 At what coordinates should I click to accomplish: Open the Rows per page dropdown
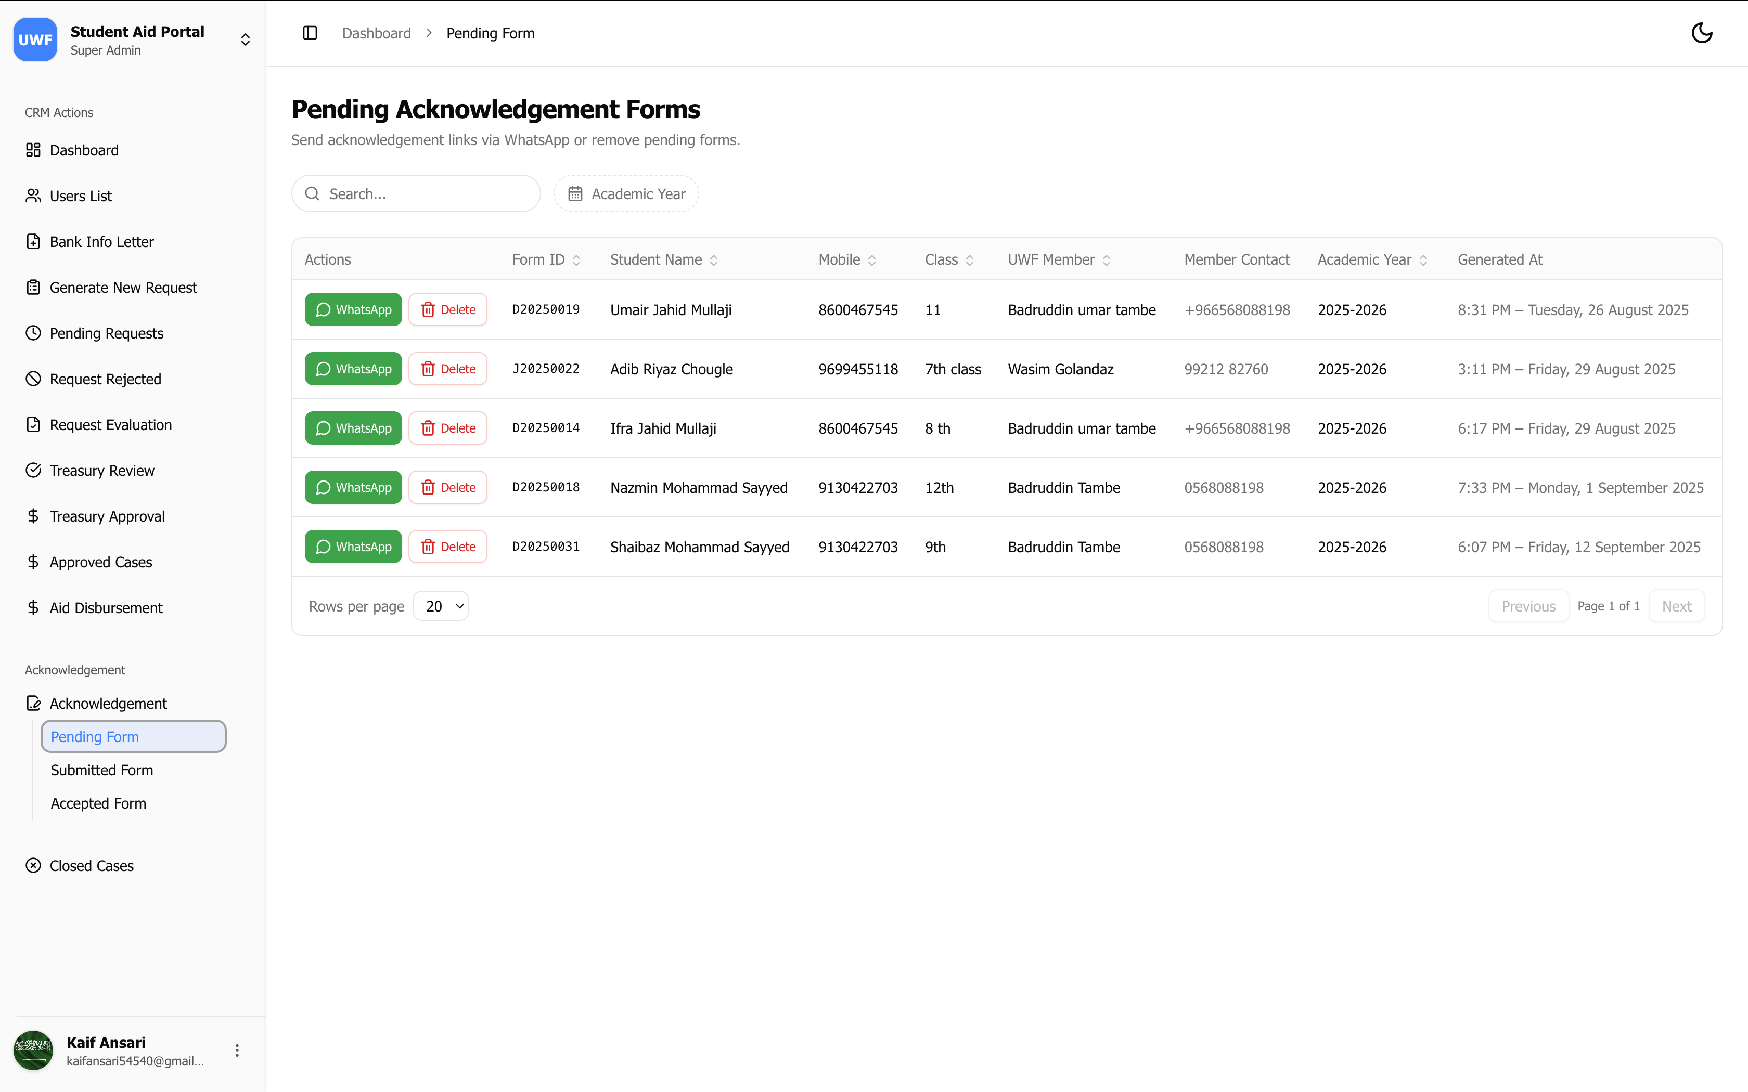pos(441,606)
